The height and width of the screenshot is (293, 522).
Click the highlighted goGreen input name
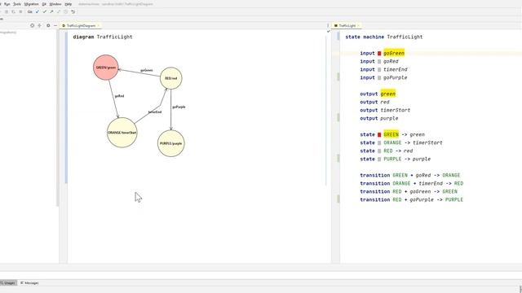tap(394, 53)
